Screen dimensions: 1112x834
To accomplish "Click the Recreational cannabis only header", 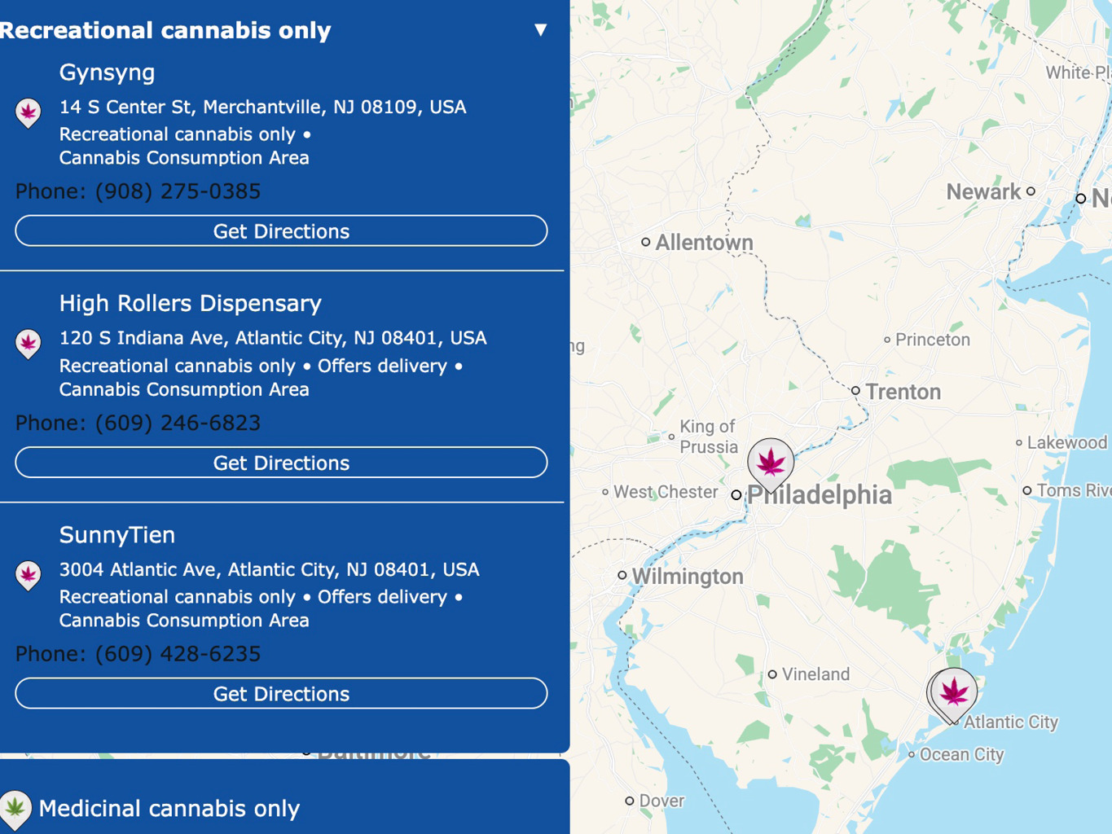I will point(165,30).
